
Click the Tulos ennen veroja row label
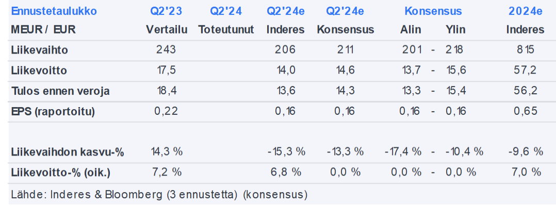(61, 91)
